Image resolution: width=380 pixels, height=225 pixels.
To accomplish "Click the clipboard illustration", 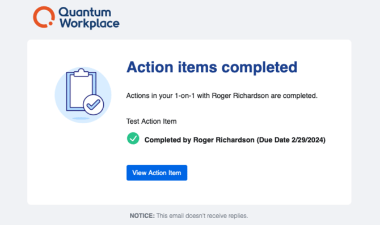I will [x=83, y=92].
